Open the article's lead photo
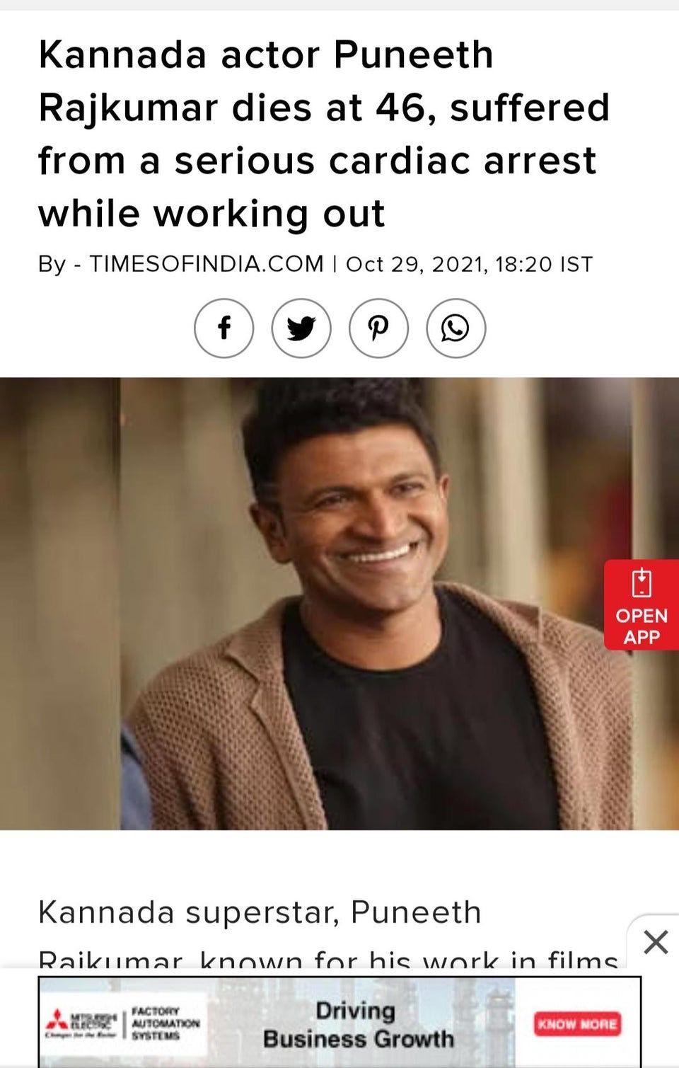Image resolution: width=679 pixels, height=1068 pixels. 339,603
